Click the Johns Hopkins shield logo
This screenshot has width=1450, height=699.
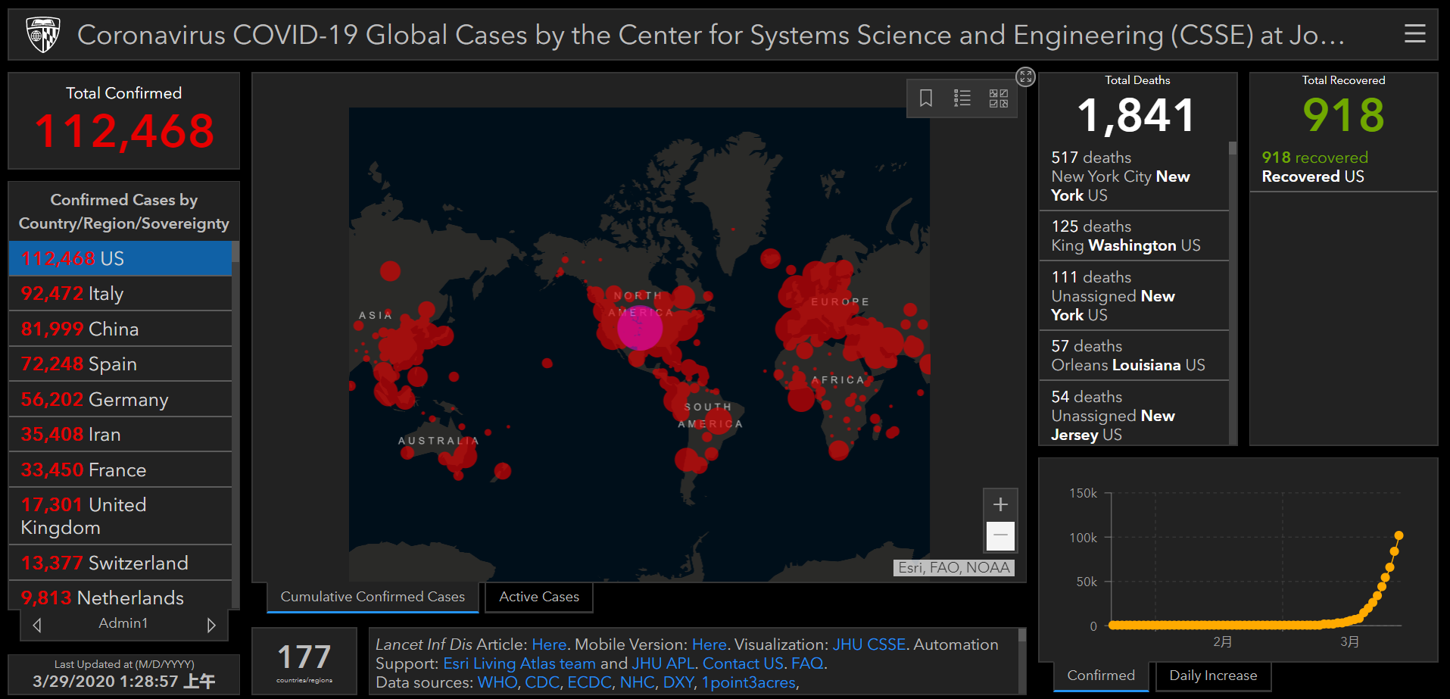[43, 35]
